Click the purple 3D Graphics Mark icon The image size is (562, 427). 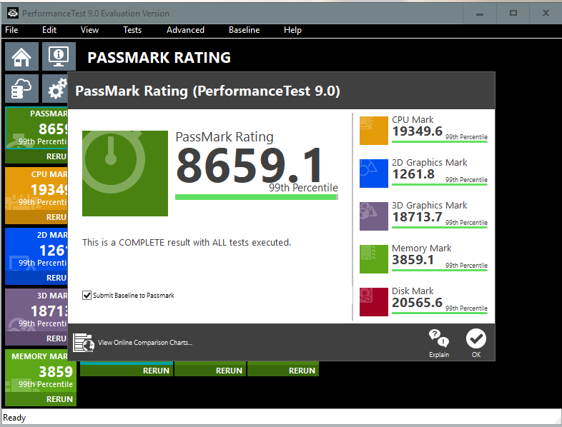pyautogui.click(x=374, y=216)
